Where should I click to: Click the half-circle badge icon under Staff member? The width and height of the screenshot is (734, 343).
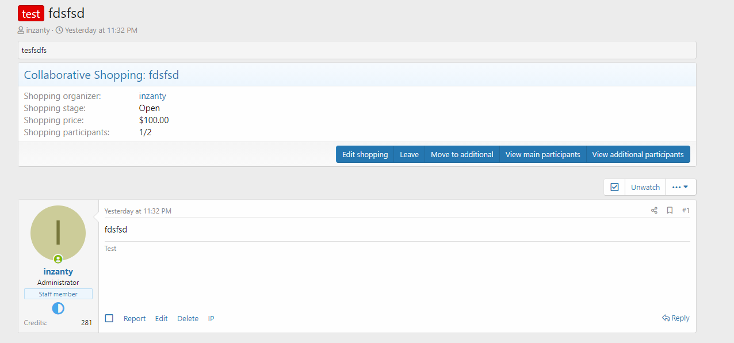coord(58,308)
